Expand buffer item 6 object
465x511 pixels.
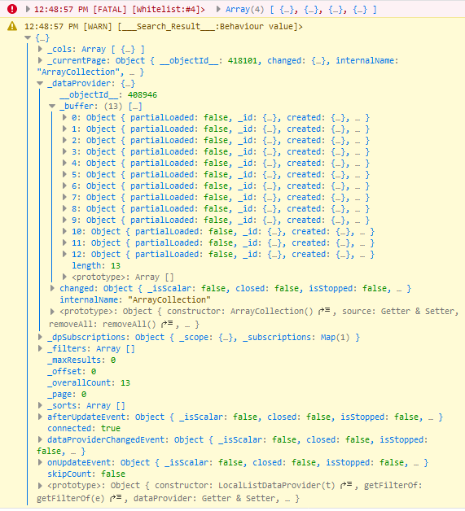pos(64,186)
